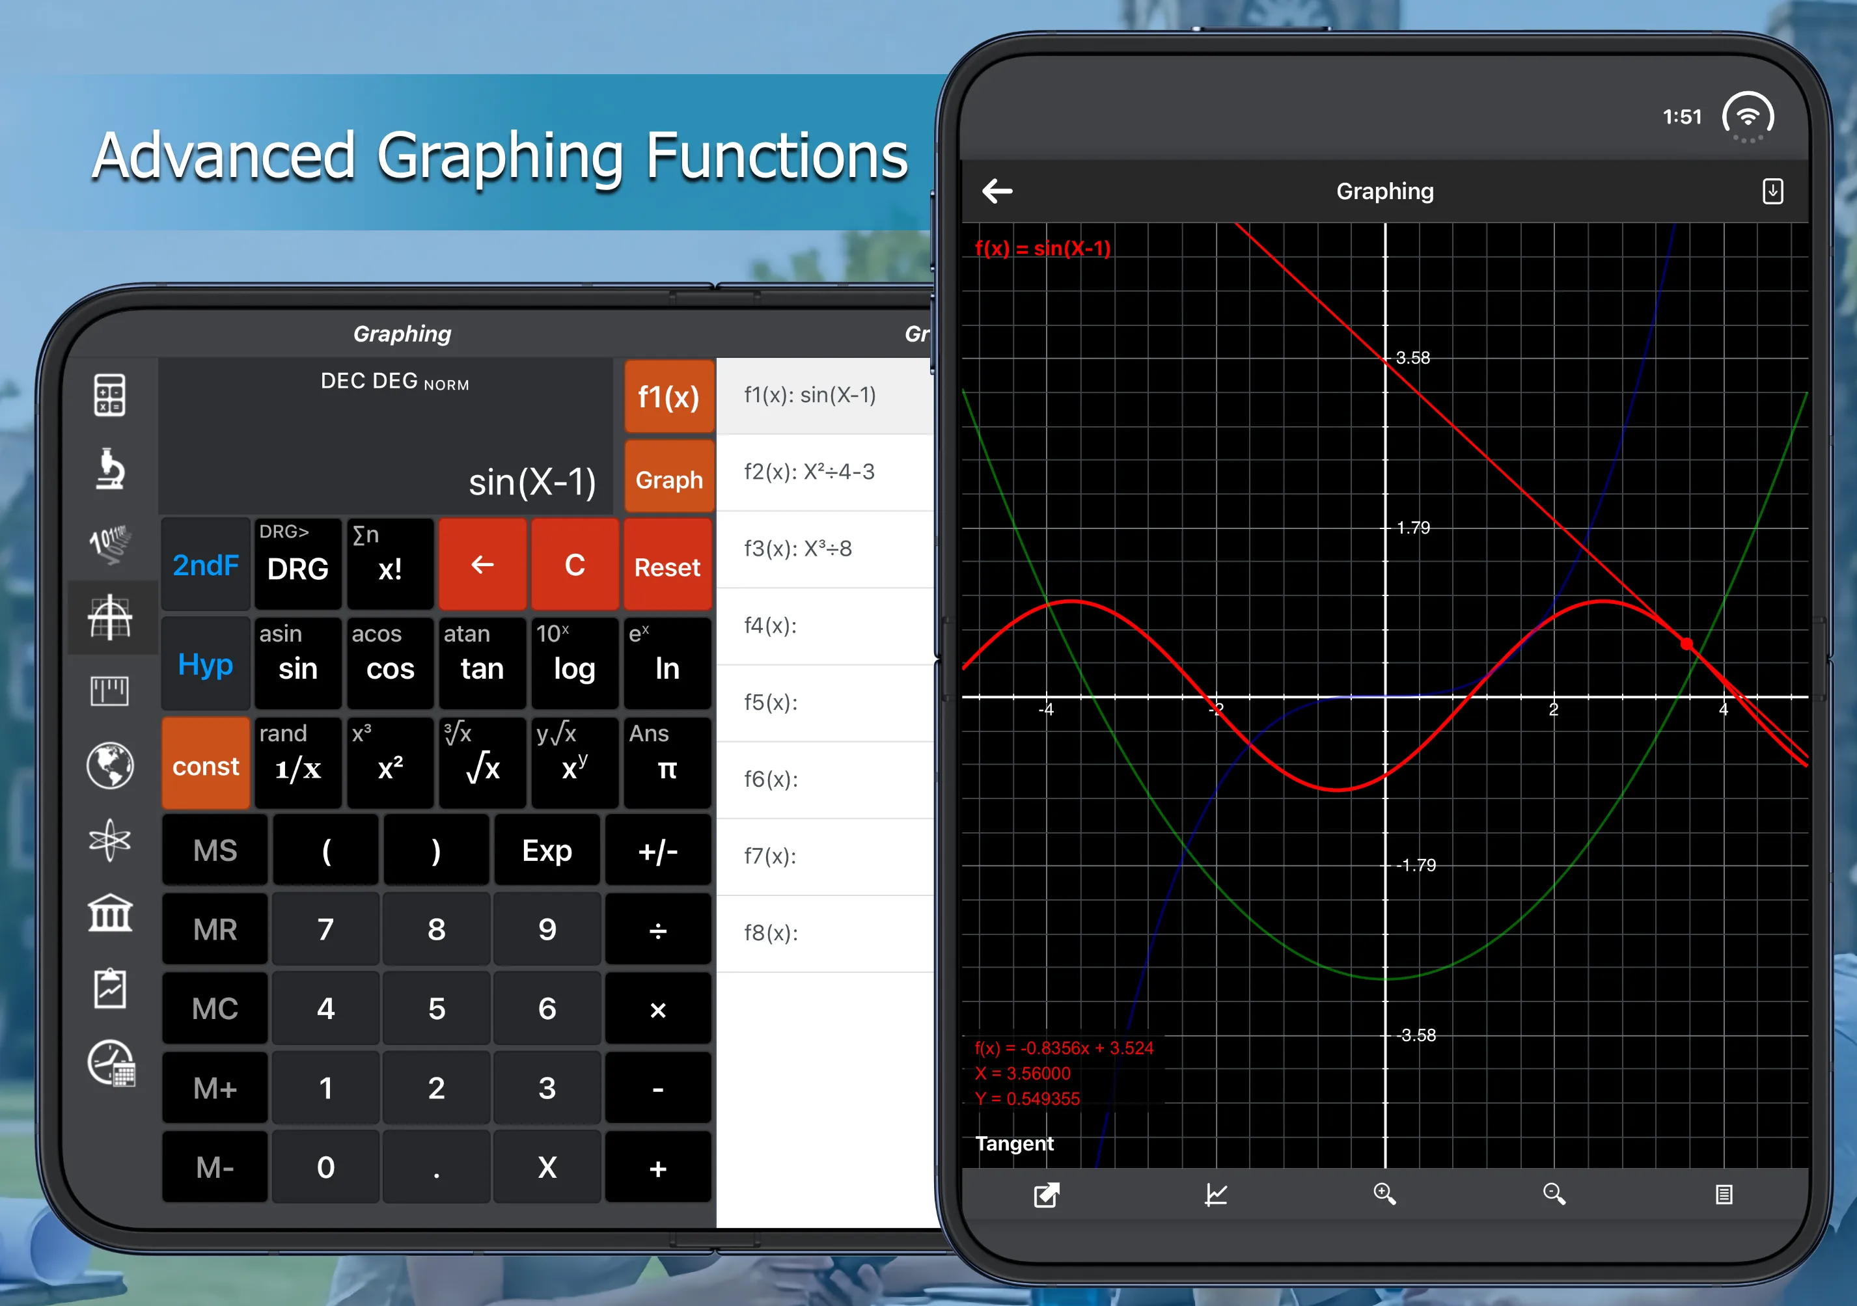This screenshot has height=1306, width=1857.
Task: Open the microscope scientific mode icon
Action: [x=110, y=469]
